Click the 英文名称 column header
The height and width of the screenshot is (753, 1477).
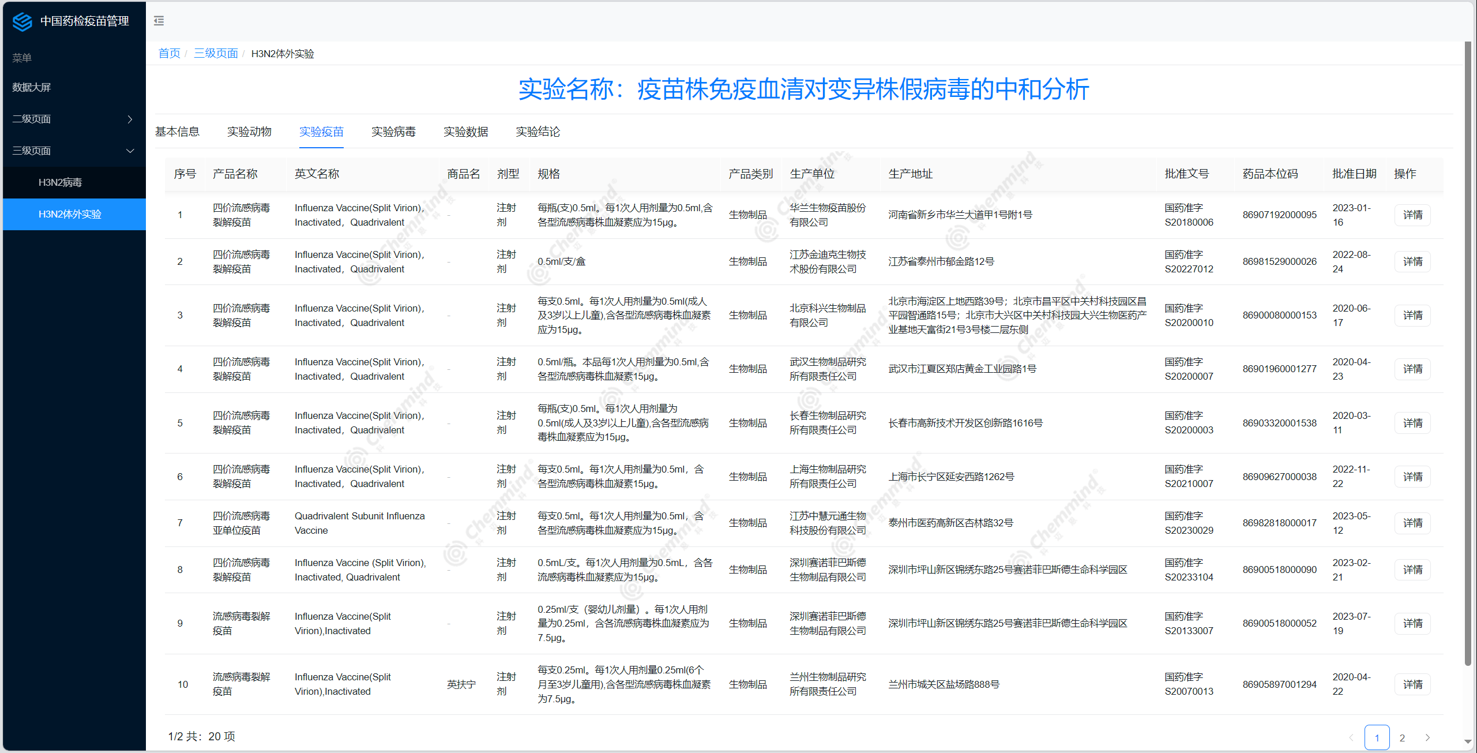pyautogui.click(x=317, y=174)
